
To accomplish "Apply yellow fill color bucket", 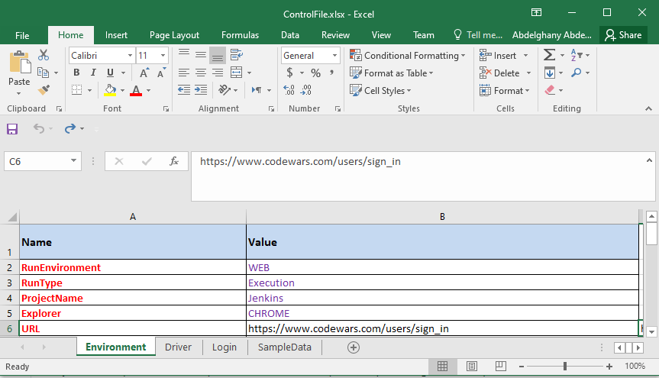I will pos(110,90).
